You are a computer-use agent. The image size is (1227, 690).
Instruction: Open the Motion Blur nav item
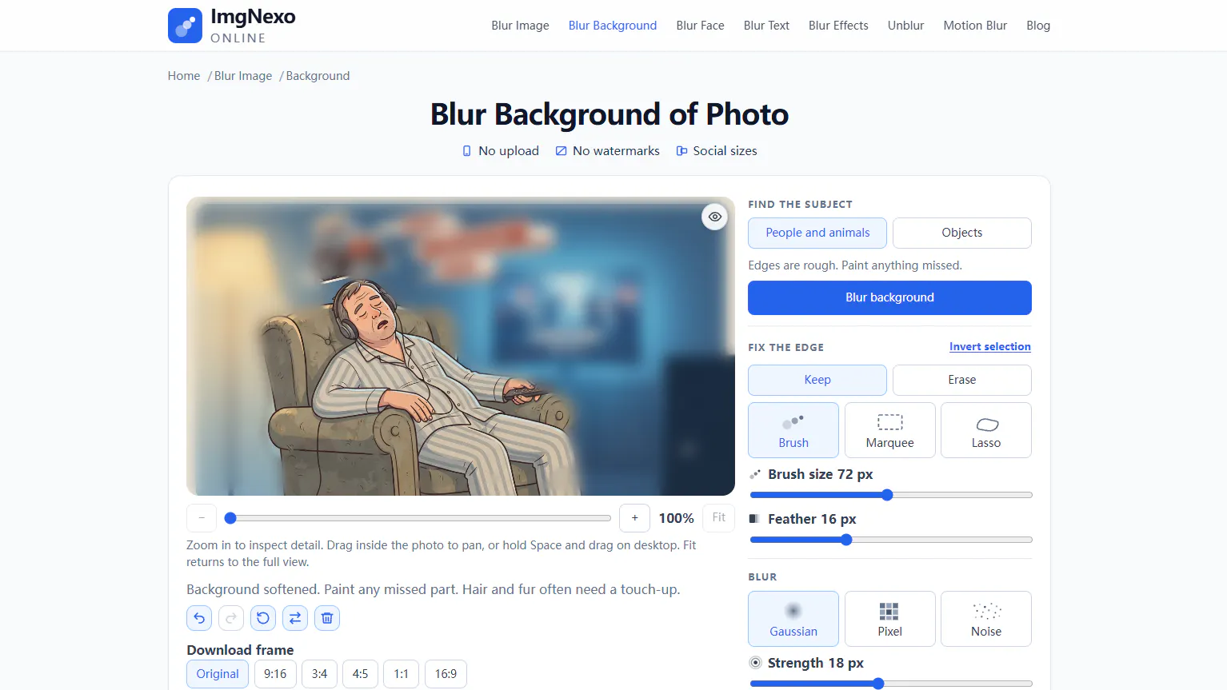[x=975, y=26]
